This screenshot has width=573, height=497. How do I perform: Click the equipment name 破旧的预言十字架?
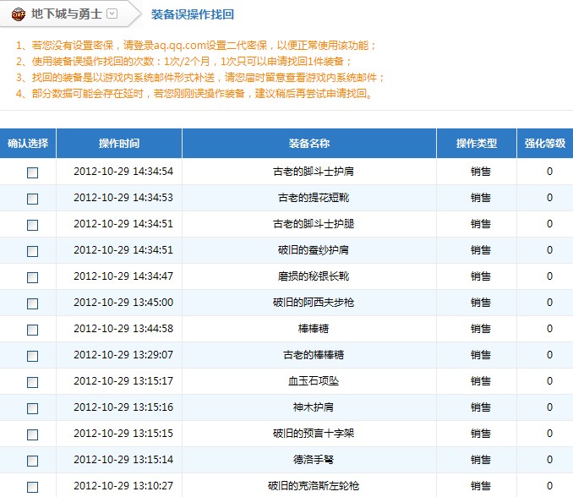click(314, 433)
